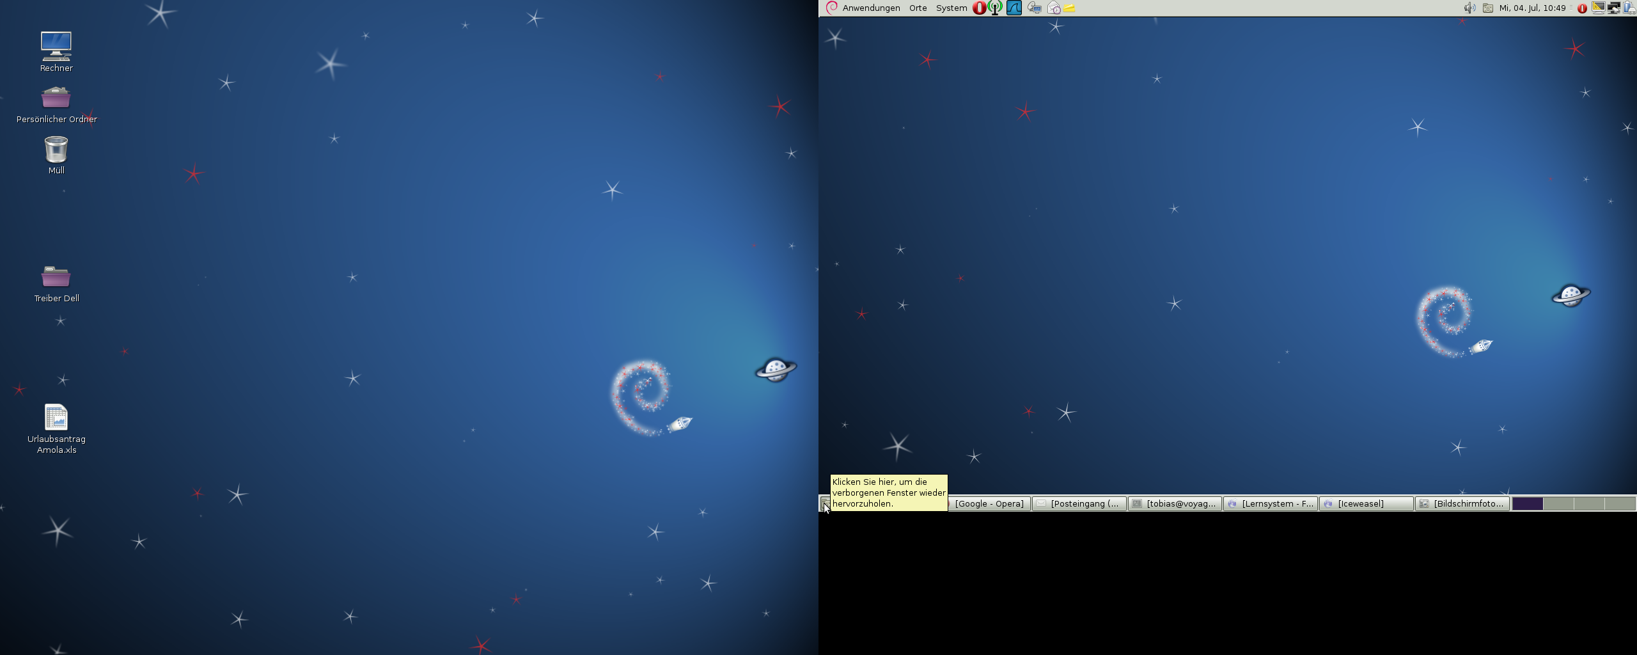Toggle the show desktop button
The width and height of the screenshot is (1637, 655).
(825, 504)
